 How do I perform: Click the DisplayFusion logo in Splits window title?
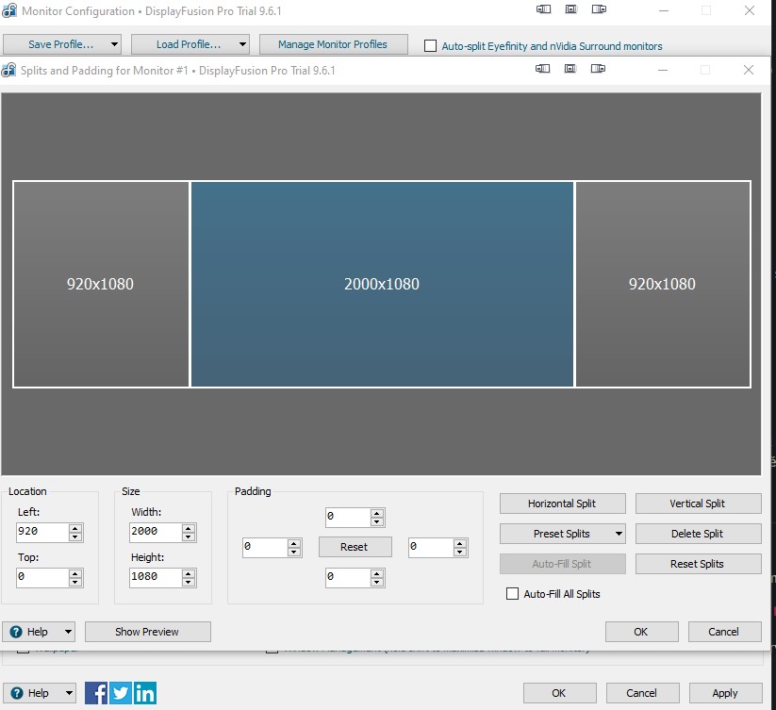[x=9, y=70]
